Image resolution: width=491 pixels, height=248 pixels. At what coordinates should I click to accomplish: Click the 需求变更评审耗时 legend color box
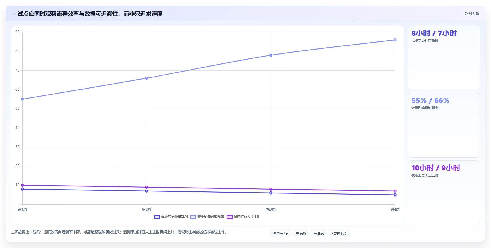157,217
